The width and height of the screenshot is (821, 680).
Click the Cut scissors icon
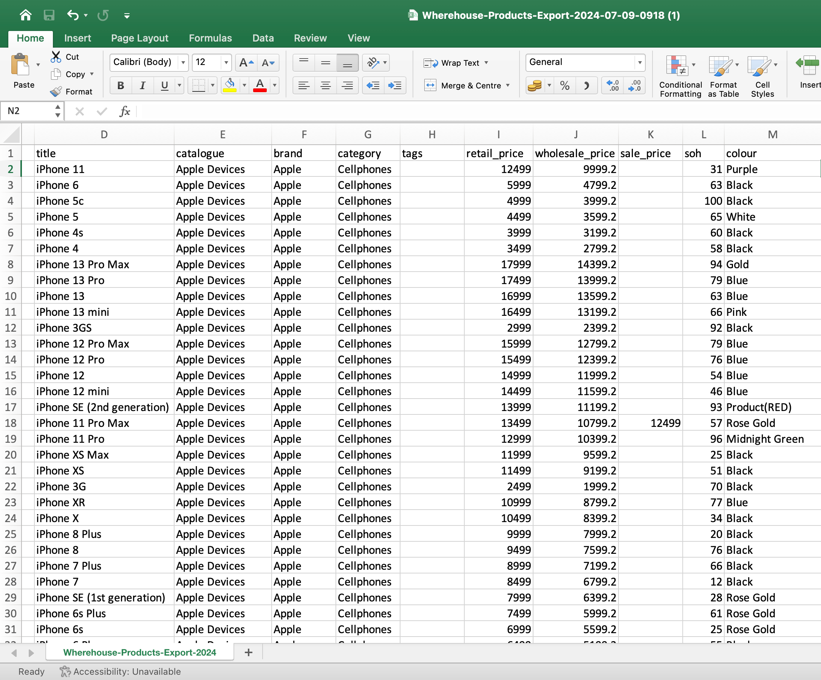tap(56, 57)
